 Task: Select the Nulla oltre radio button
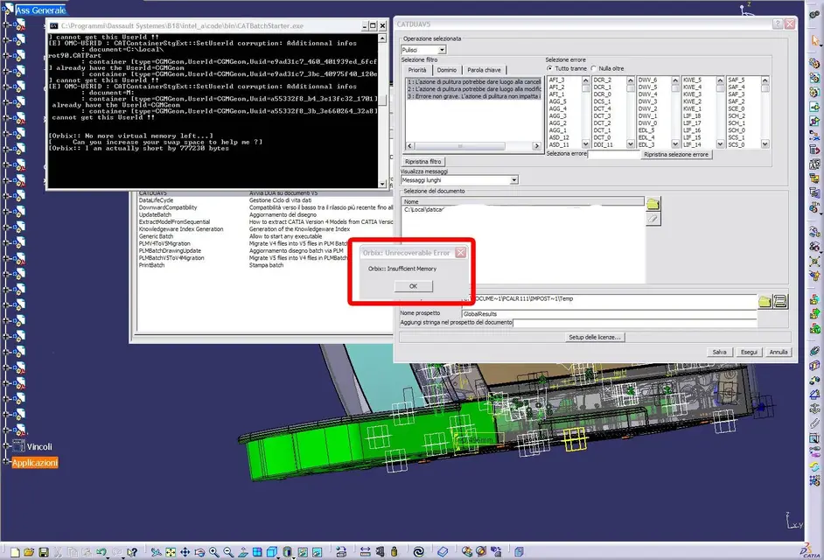pos(594,68)
